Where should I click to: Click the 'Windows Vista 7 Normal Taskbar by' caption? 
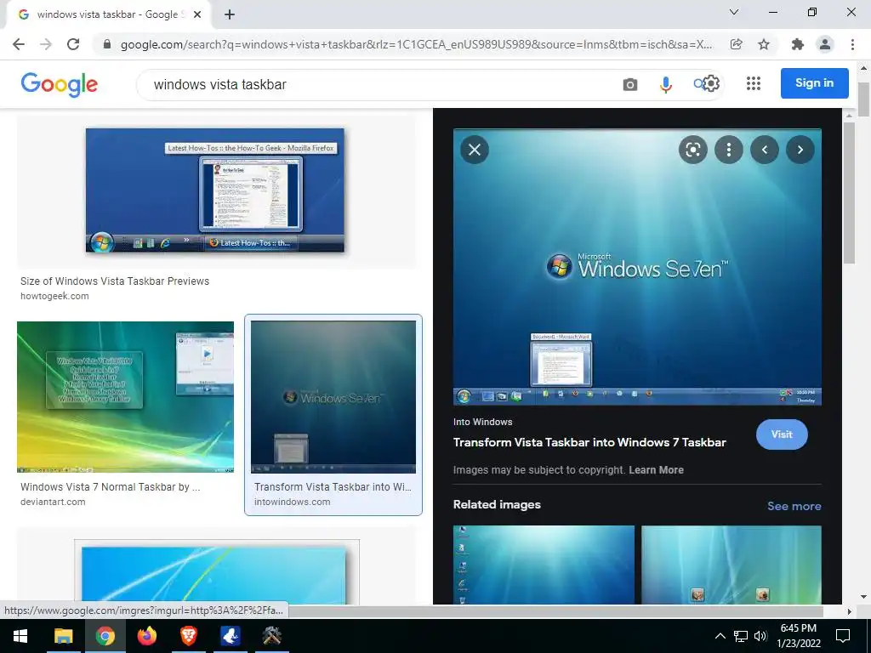point(111,487)
